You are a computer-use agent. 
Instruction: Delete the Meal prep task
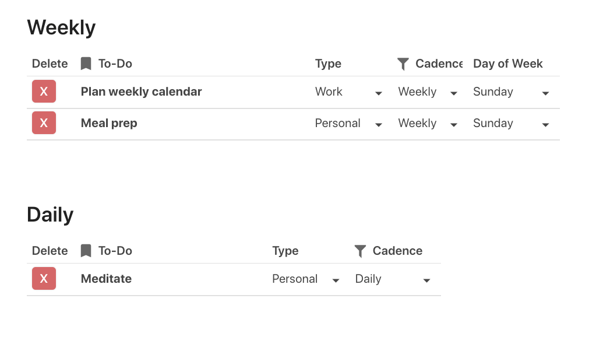pyautogui.click(x=44, y=123)
